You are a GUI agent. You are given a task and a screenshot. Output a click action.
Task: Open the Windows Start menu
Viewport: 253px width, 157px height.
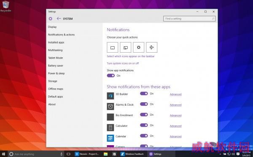[3, 154]
